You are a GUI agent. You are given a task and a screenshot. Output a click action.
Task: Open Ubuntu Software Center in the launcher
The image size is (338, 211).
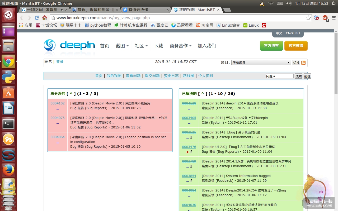pos(8,93)
